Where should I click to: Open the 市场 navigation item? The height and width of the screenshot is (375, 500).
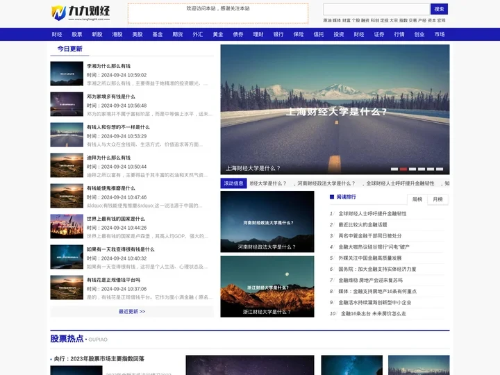tap(440, 35)
